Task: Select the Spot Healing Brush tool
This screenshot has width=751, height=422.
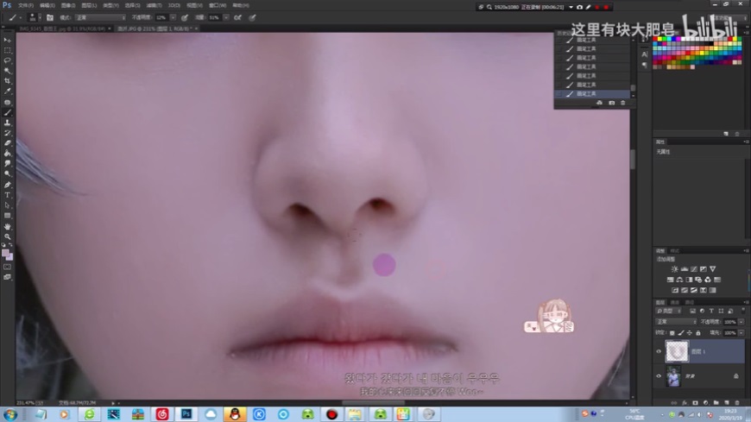Action: click(x=7, y=103)
